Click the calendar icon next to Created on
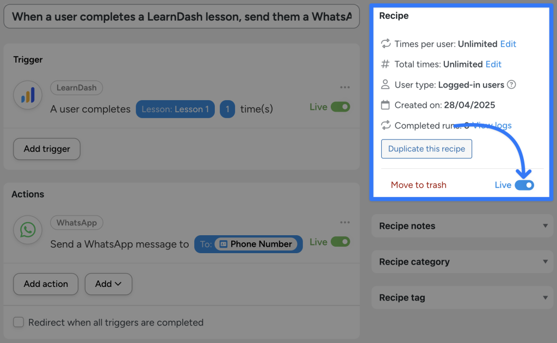 pos(386,105)
